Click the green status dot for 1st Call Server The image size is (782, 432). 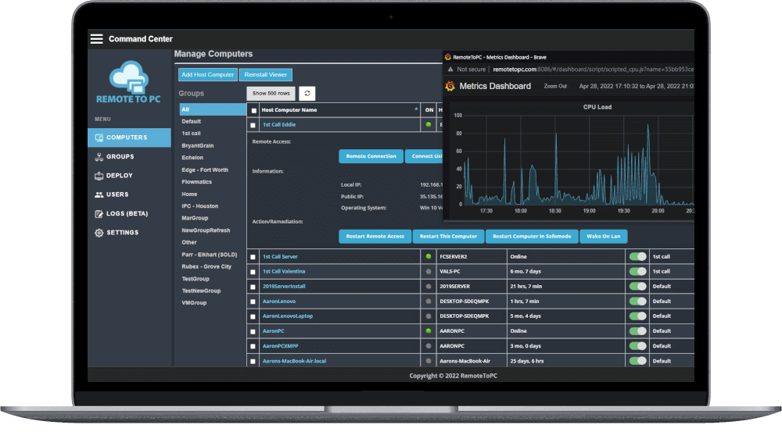(429, 256)
